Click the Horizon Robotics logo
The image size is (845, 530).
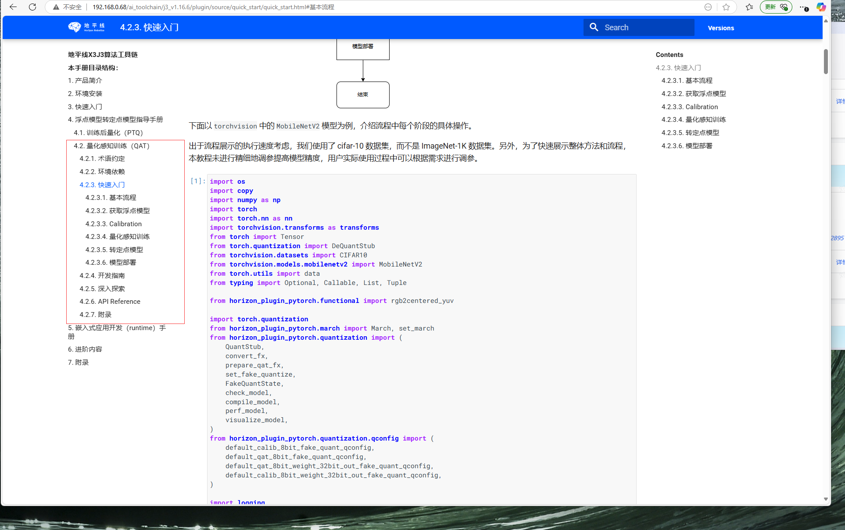click(86, 27)
